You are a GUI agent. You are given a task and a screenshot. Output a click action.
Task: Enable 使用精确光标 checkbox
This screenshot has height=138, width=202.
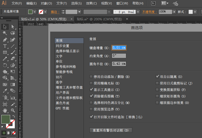91,83
